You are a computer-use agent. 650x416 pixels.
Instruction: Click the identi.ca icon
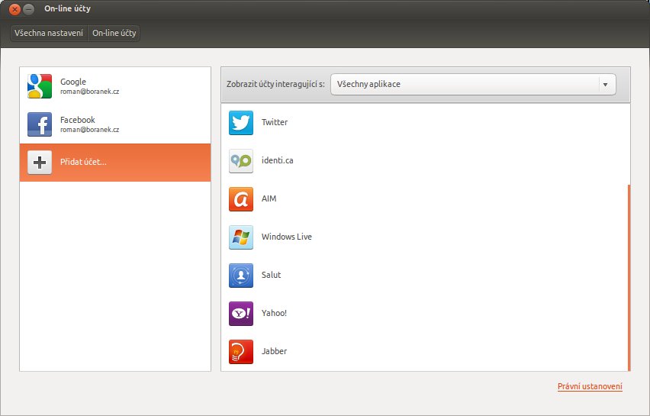(x=241, y=161)
